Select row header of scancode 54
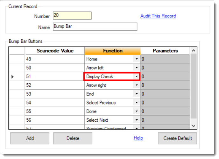 point(17,103)
